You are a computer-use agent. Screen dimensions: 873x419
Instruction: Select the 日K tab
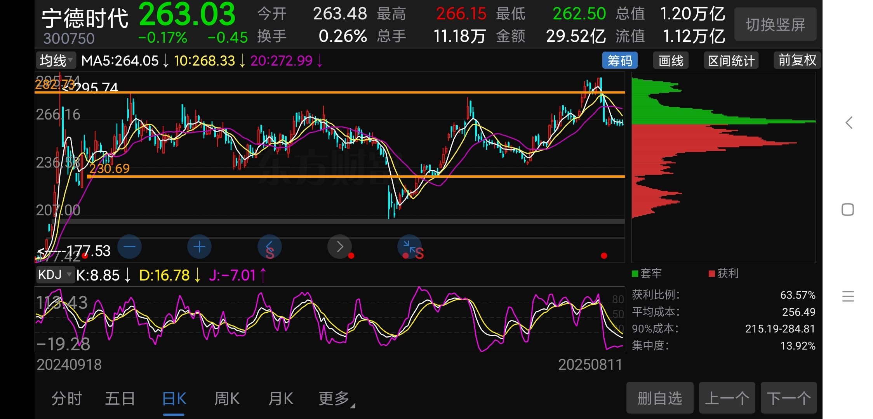pos(174,398)
